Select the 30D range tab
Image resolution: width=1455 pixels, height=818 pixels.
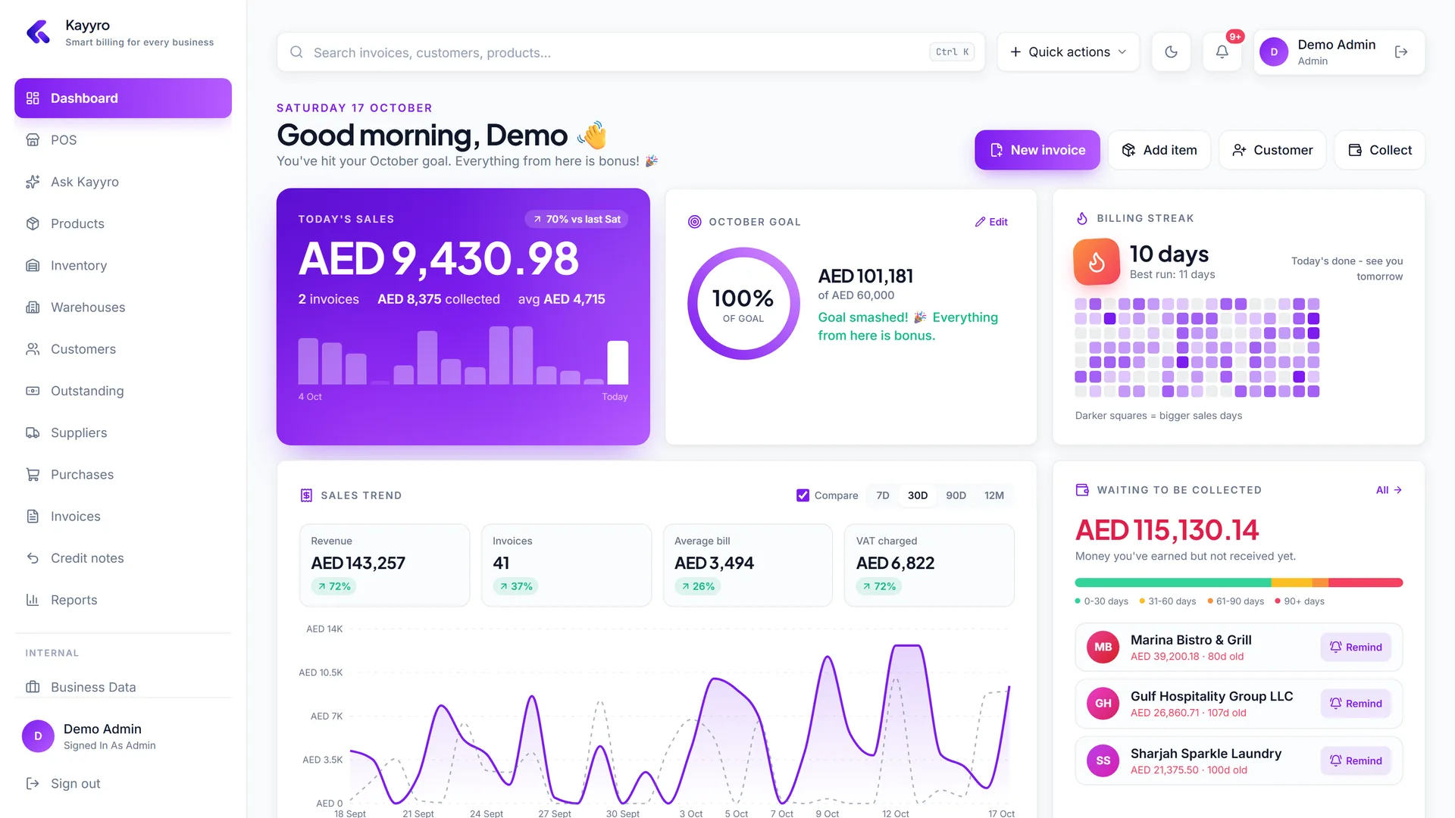[x=918, y=495]
